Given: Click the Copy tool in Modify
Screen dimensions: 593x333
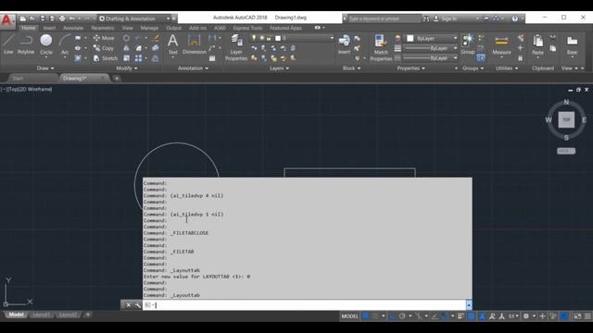Looking at the screenshot, I should [103, 48].
